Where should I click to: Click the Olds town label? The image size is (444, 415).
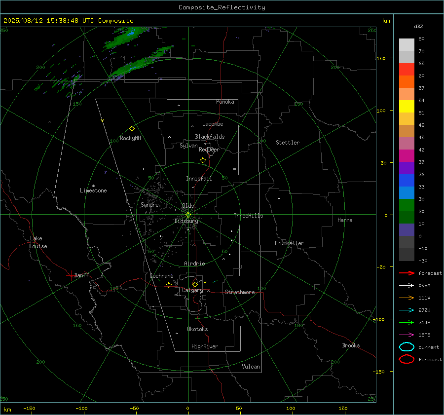(x=188, y=206)
